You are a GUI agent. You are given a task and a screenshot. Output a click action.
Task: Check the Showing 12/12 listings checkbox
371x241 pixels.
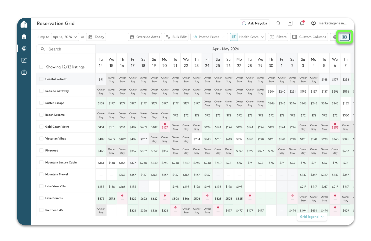pyautogui.click(x=41, y=67)
